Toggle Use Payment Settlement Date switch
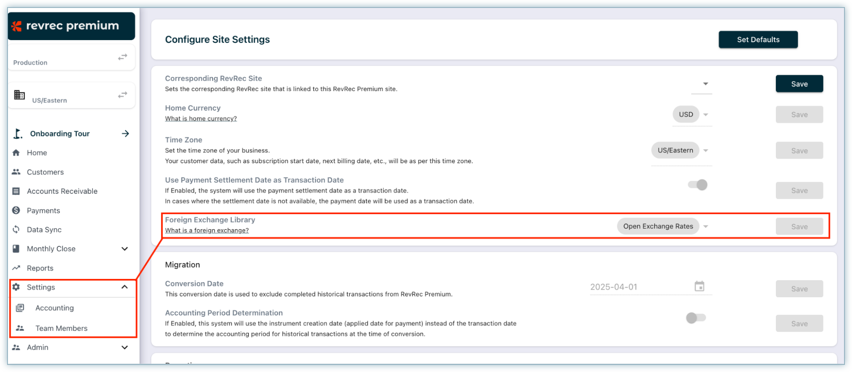Image resolution: width=852 pixels, height=372 pixels. click(697, 185)
